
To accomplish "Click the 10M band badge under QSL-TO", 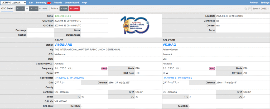I will coord(104,68).
